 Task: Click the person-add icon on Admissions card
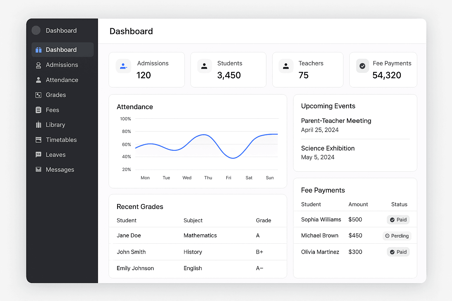[123, 66]
